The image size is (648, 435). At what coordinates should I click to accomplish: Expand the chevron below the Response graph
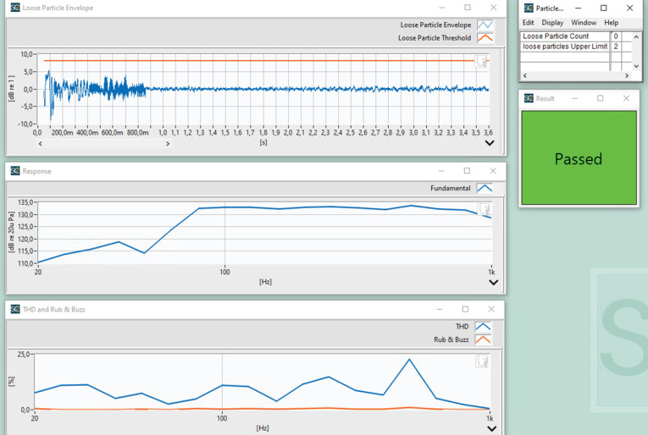493,283
